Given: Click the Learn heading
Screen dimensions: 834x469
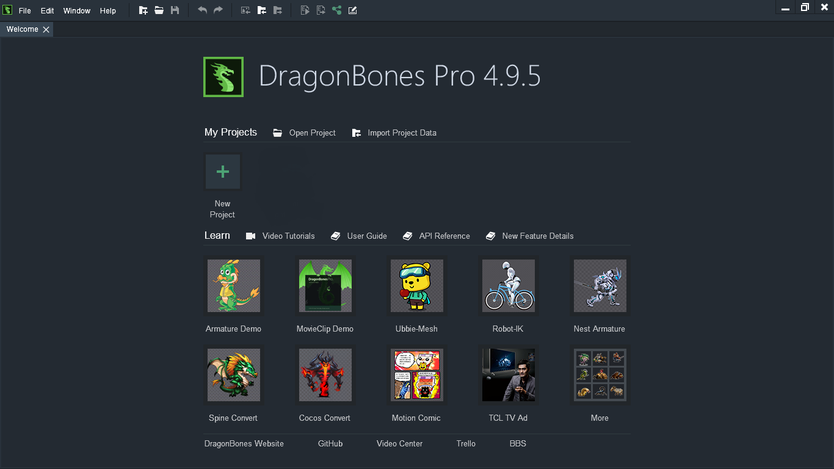Looking at the screenshot, I should 217,235.
